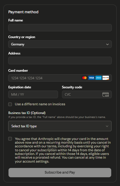This screenshot has height=186, width=120.
Task: Open the Country or region dropdown
Action: (60, 44)
